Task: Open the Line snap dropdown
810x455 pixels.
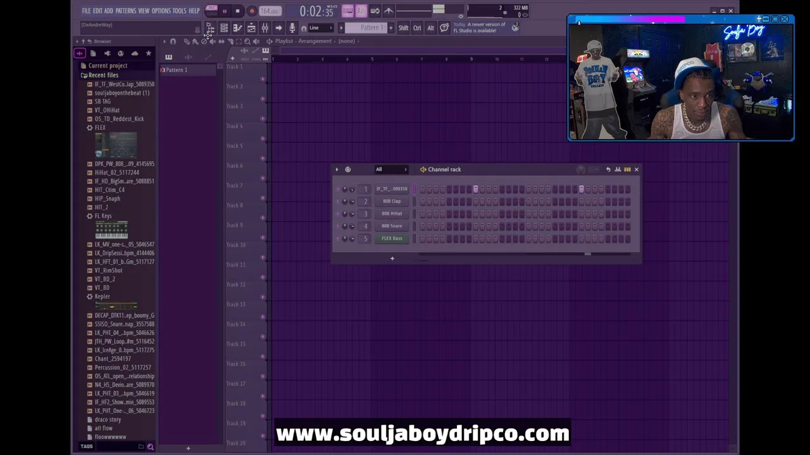Action: point(321,28)
